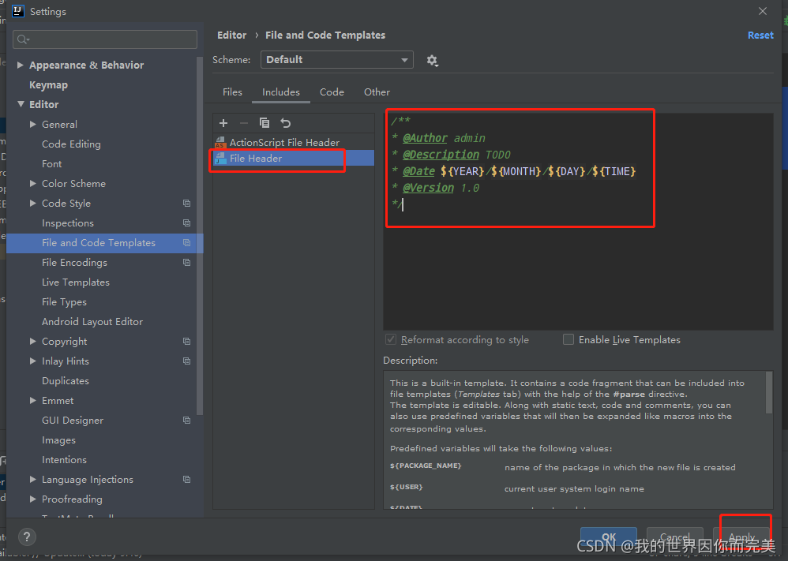788x561 pixels.
Task: Switch to the Files tab
Action: 232,92
